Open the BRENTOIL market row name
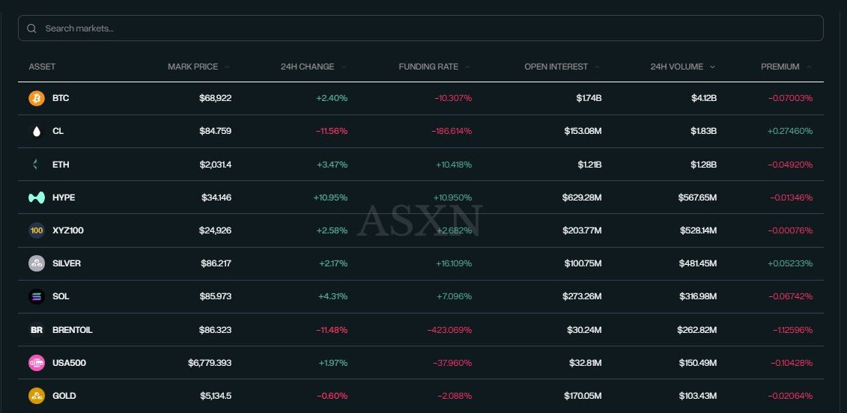 point(73,330)
